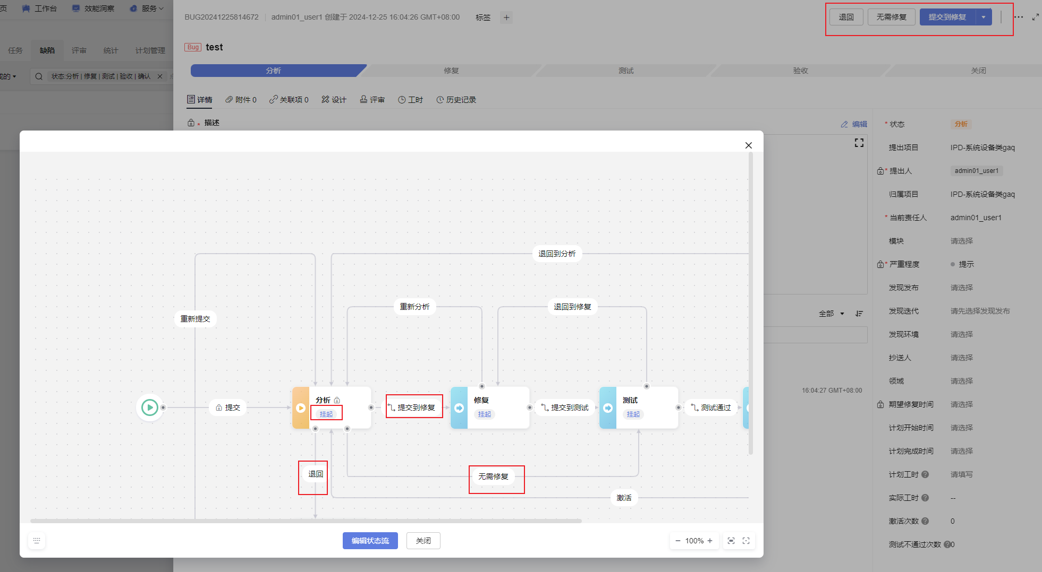Click the 计划工时 input field

tap(962, 474)
